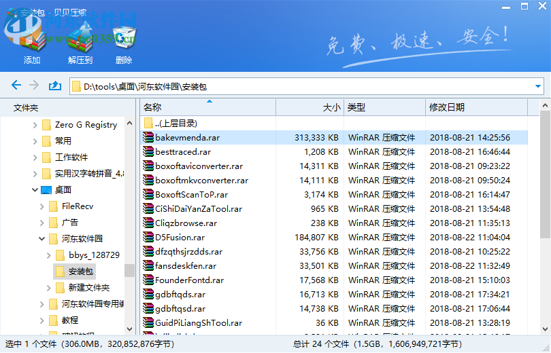This screenshot has width=551, height=353.
Task: Select the 工作软件 folder in tree
Action: 65,157
